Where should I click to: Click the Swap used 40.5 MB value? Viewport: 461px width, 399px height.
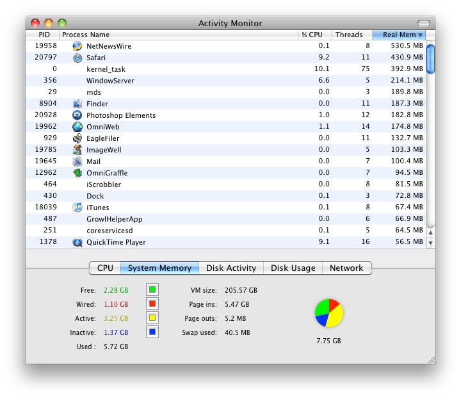pyautogui.click(x=238, y=332)
